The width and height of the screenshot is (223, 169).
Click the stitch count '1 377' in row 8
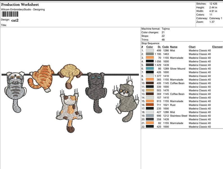[x=158, y=76]
